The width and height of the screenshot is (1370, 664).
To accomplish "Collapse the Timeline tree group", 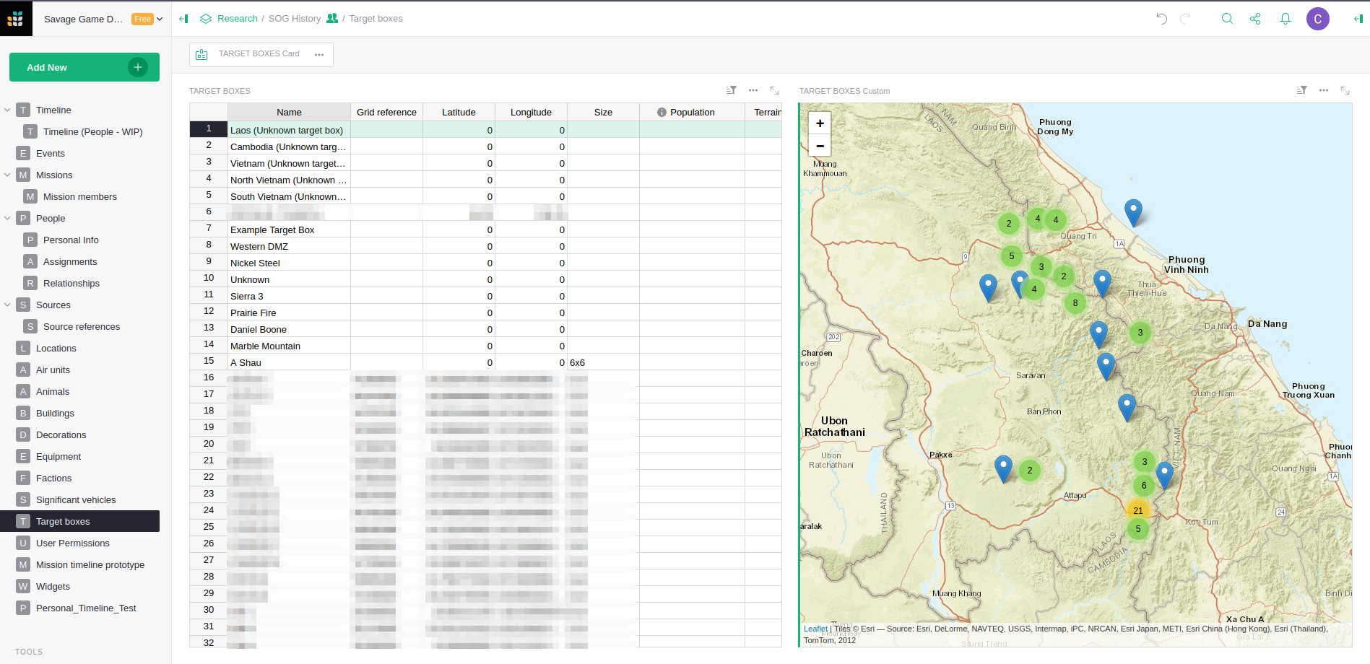I will pos(7,110).
